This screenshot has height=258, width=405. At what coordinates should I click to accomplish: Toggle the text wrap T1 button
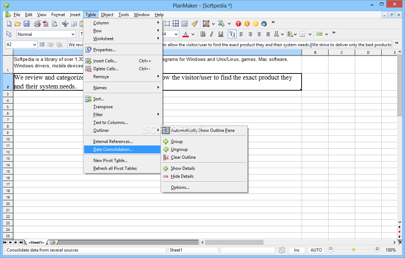coord(232,34)
